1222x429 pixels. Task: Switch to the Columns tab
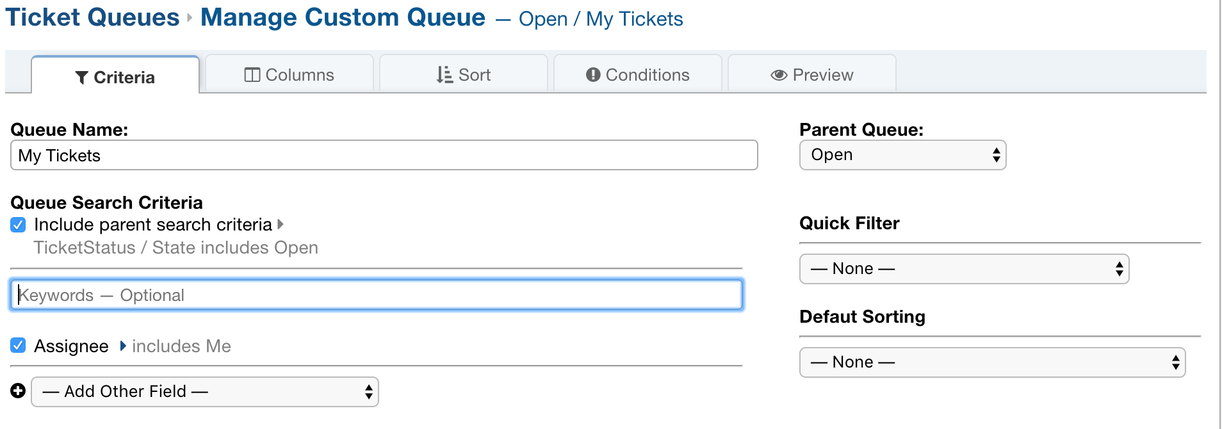point(289,74)
